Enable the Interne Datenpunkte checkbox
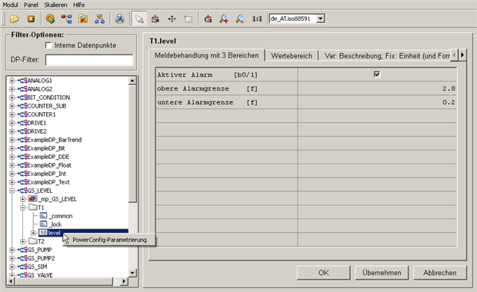Screen dimensions: 477x292 [48, 45]
